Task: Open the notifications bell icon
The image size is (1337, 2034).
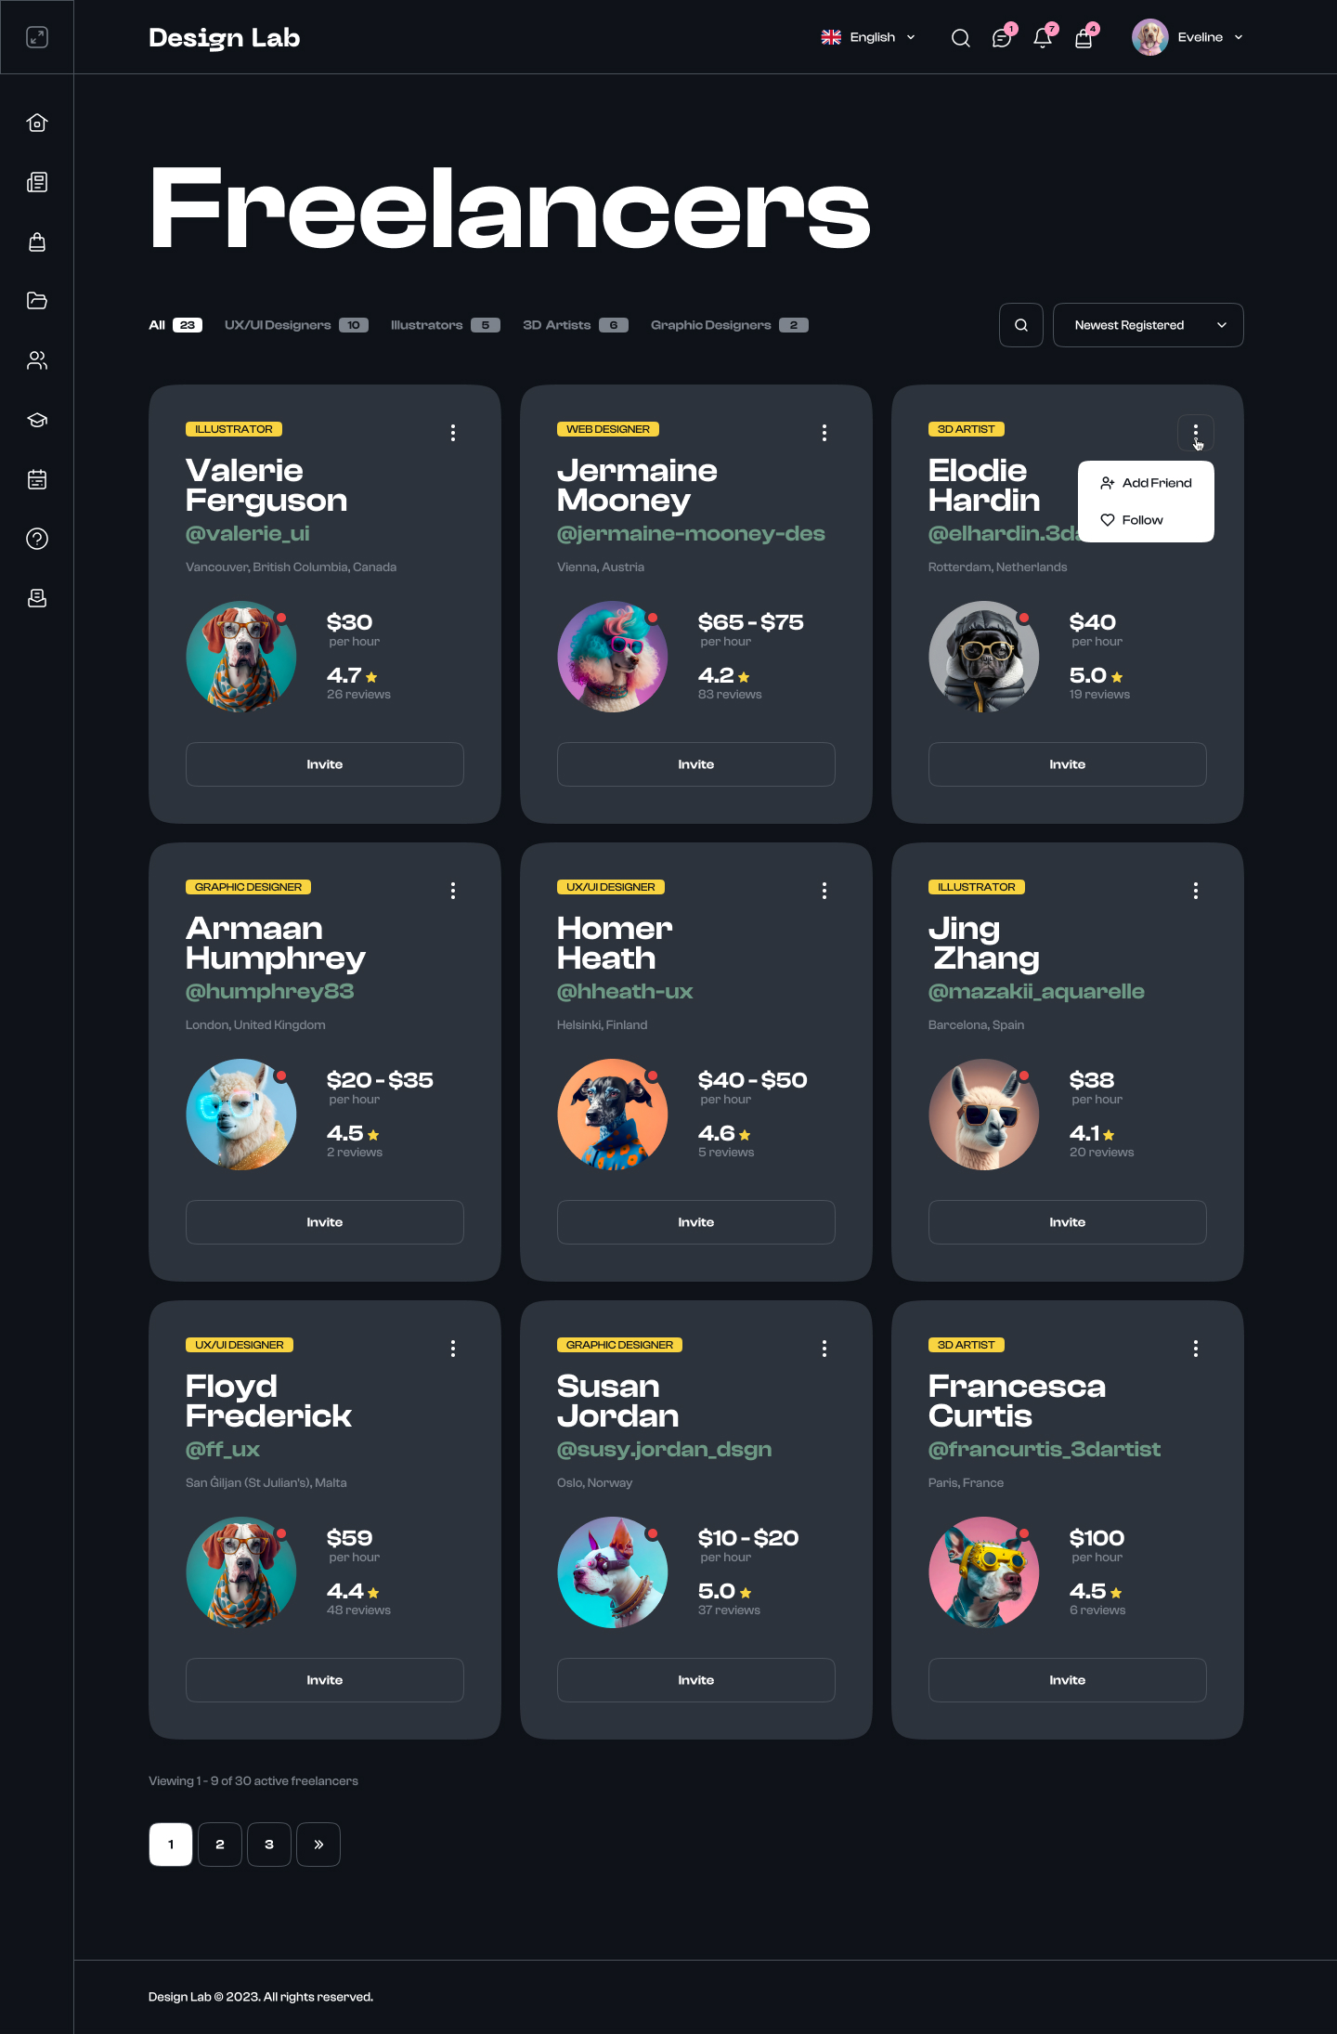Action: pyautogui.click(x=1043, y=37)
